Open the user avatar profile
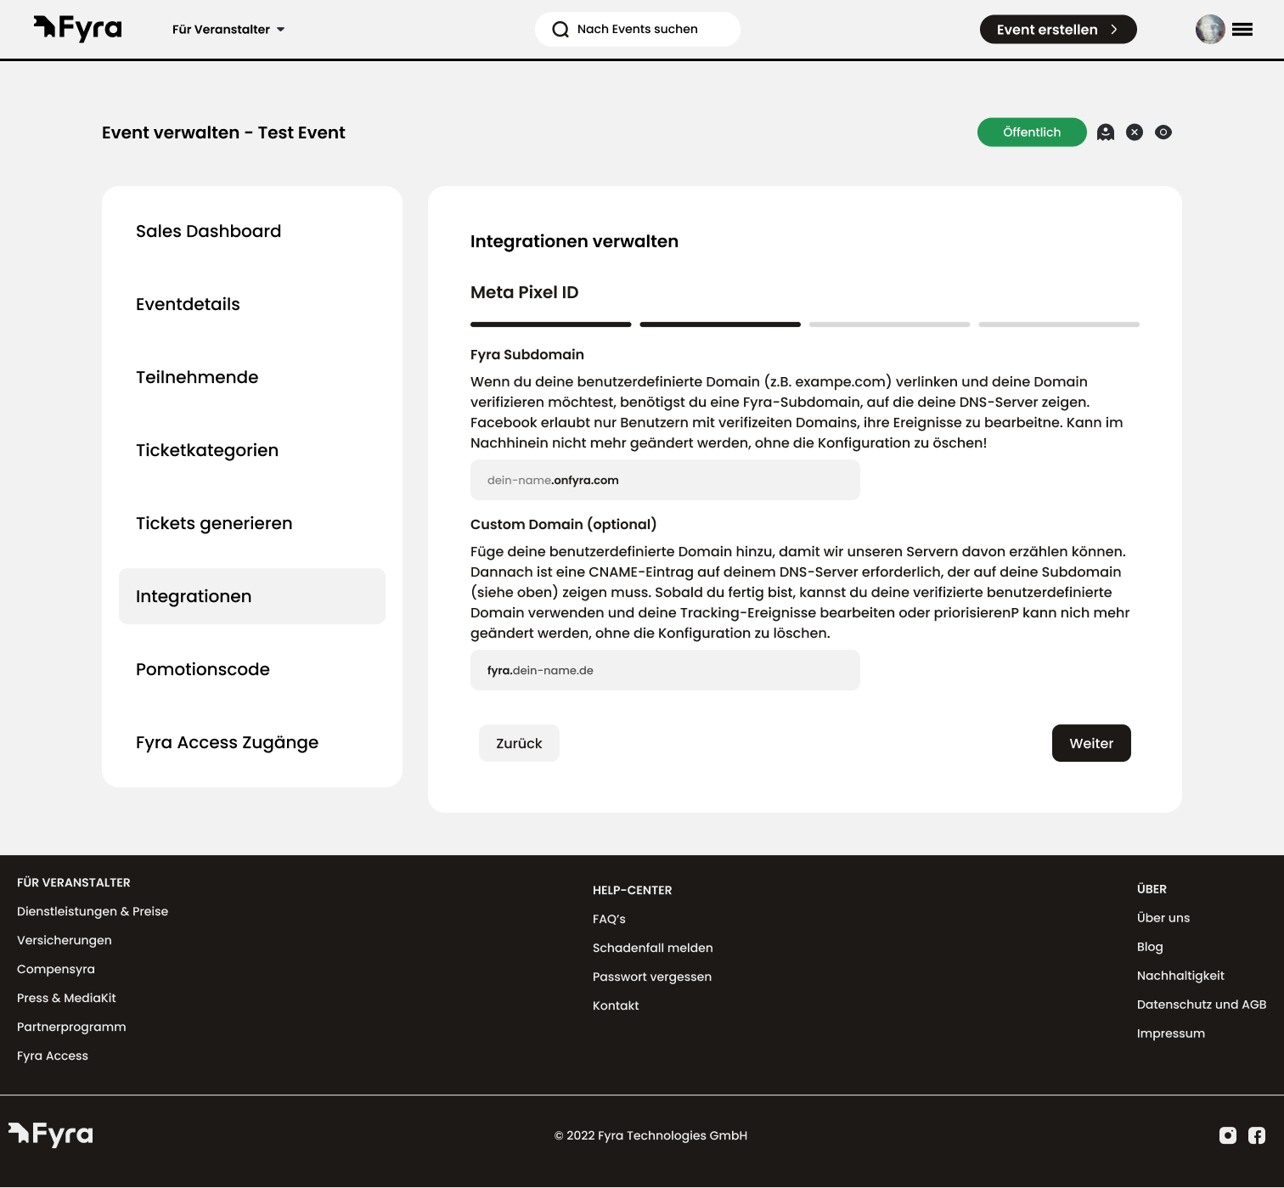Screen dimensions: 1284x1188 tap(1210, 29)
